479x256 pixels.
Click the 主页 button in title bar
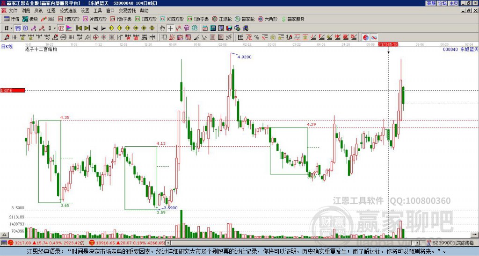453,3
